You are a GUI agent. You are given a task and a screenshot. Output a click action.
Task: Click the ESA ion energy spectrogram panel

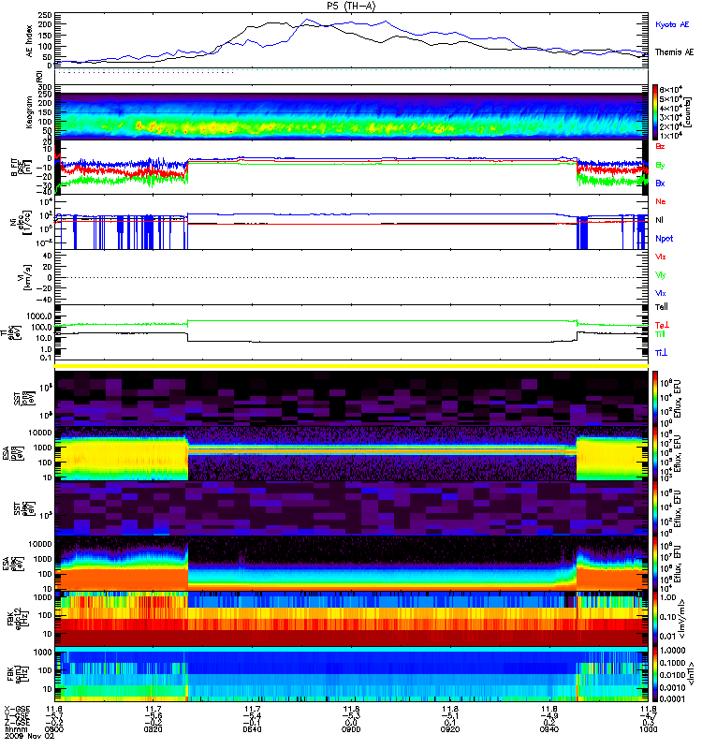(x=351, y=453)
